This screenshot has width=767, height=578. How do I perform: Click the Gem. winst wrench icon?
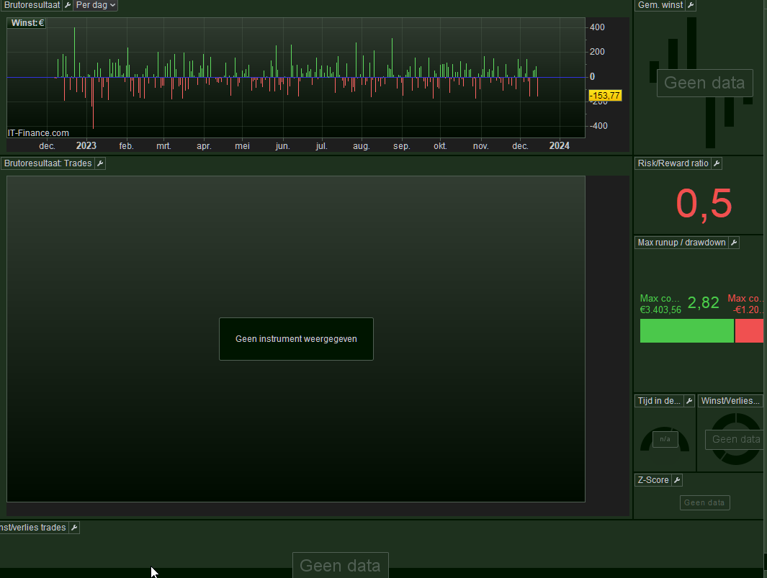[691, 5]
